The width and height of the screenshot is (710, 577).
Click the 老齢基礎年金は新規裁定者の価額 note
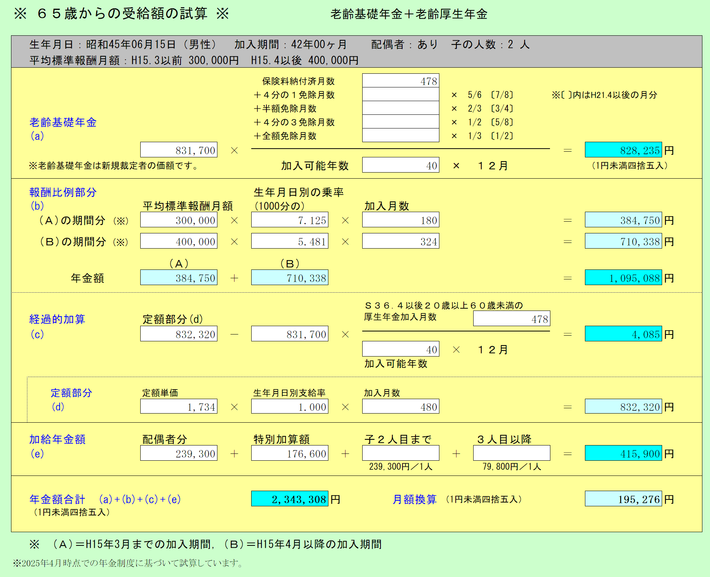(114, 166)
